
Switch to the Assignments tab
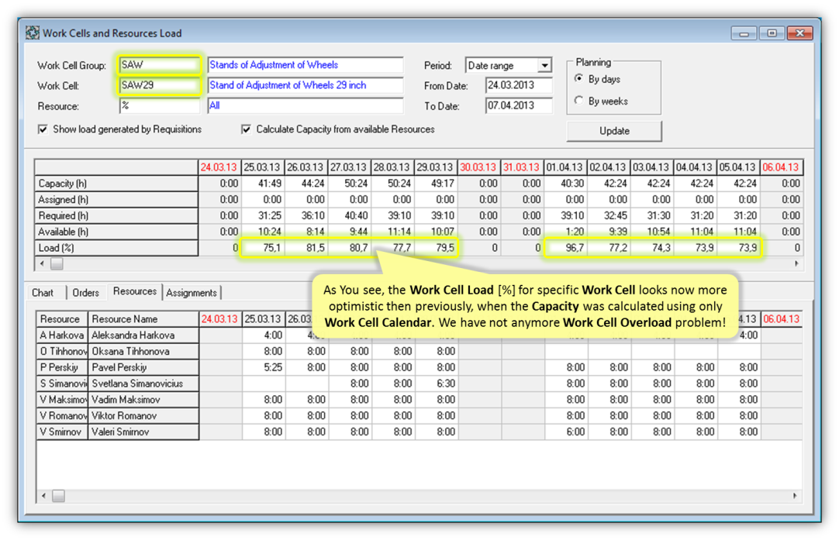(192, 293)
